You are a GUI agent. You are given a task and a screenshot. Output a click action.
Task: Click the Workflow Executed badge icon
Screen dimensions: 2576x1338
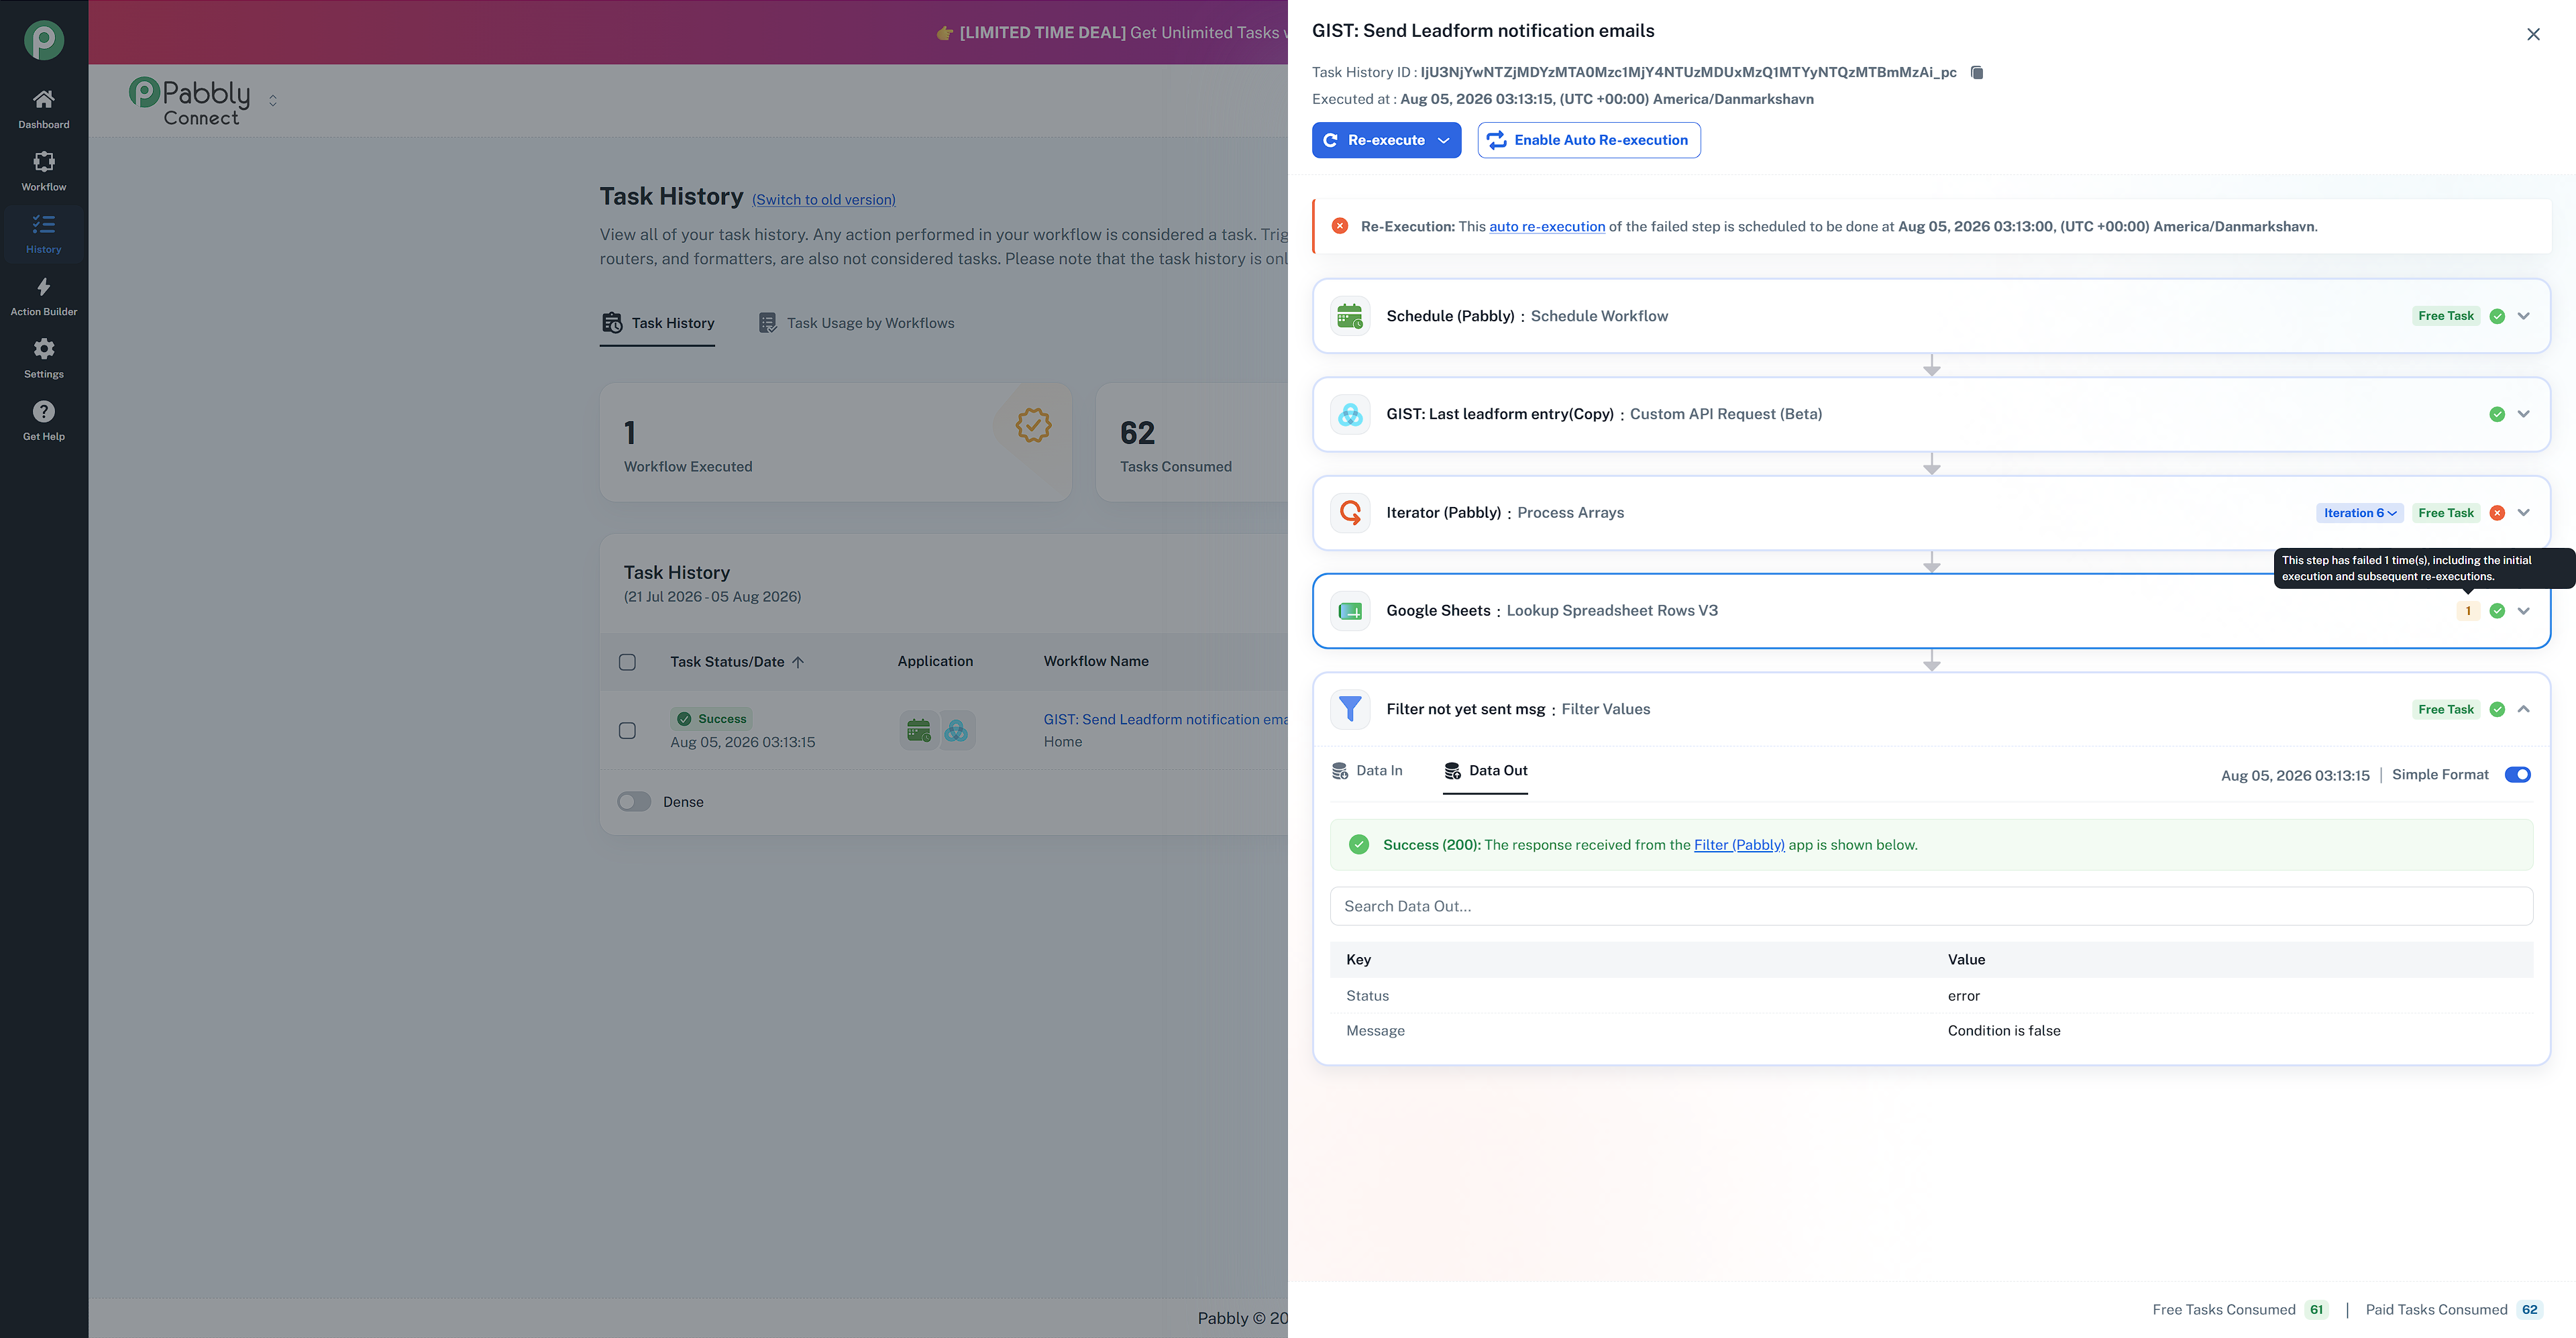tap(1033, 425)
